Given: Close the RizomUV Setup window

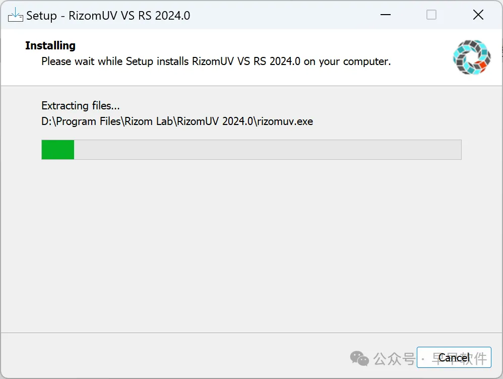Looking at the screenshot, I should pyautogui.click(x=478, y=15).
